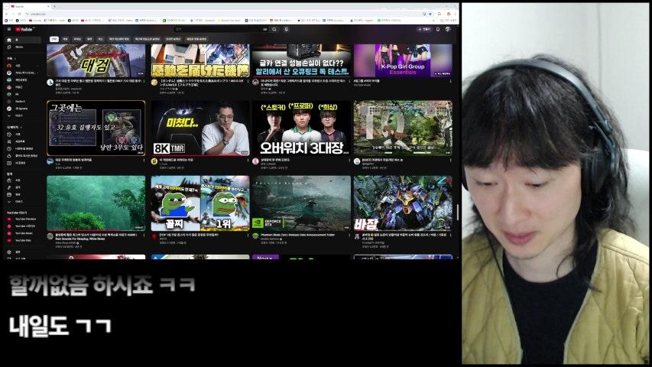The width and height of the screenshot is (652, 367).
Task: Open the 오큐링크 독 테스트 video thumbnail
Action: tap(301, 60)
